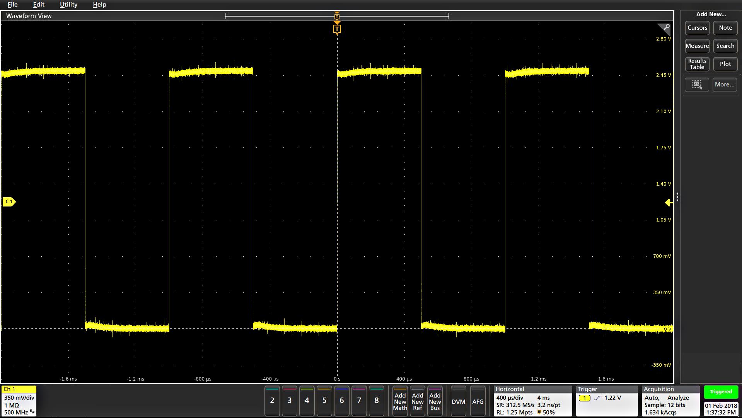Expand the More... options
The image size is (742, 418).
pyautogui.click(x=725, y=85)
